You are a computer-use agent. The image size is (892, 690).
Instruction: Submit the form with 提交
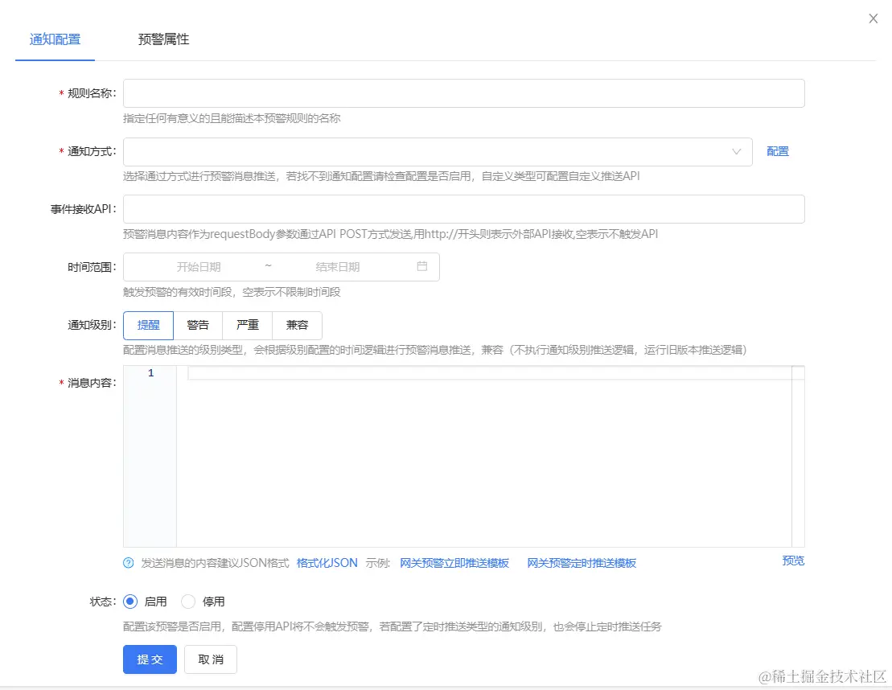[x=150, y=659]
